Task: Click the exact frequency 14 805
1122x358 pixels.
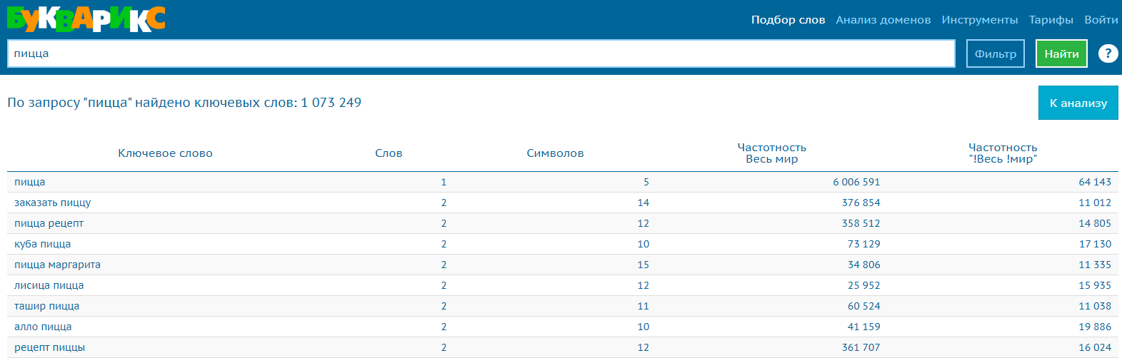Action: 1095,223
